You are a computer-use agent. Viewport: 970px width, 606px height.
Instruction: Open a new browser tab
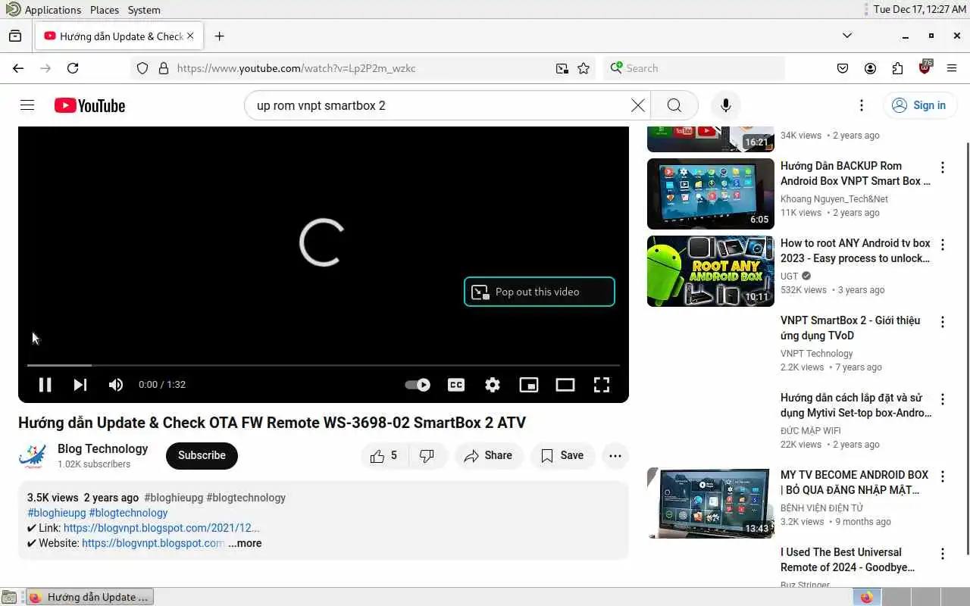click(x=219, y=36)
